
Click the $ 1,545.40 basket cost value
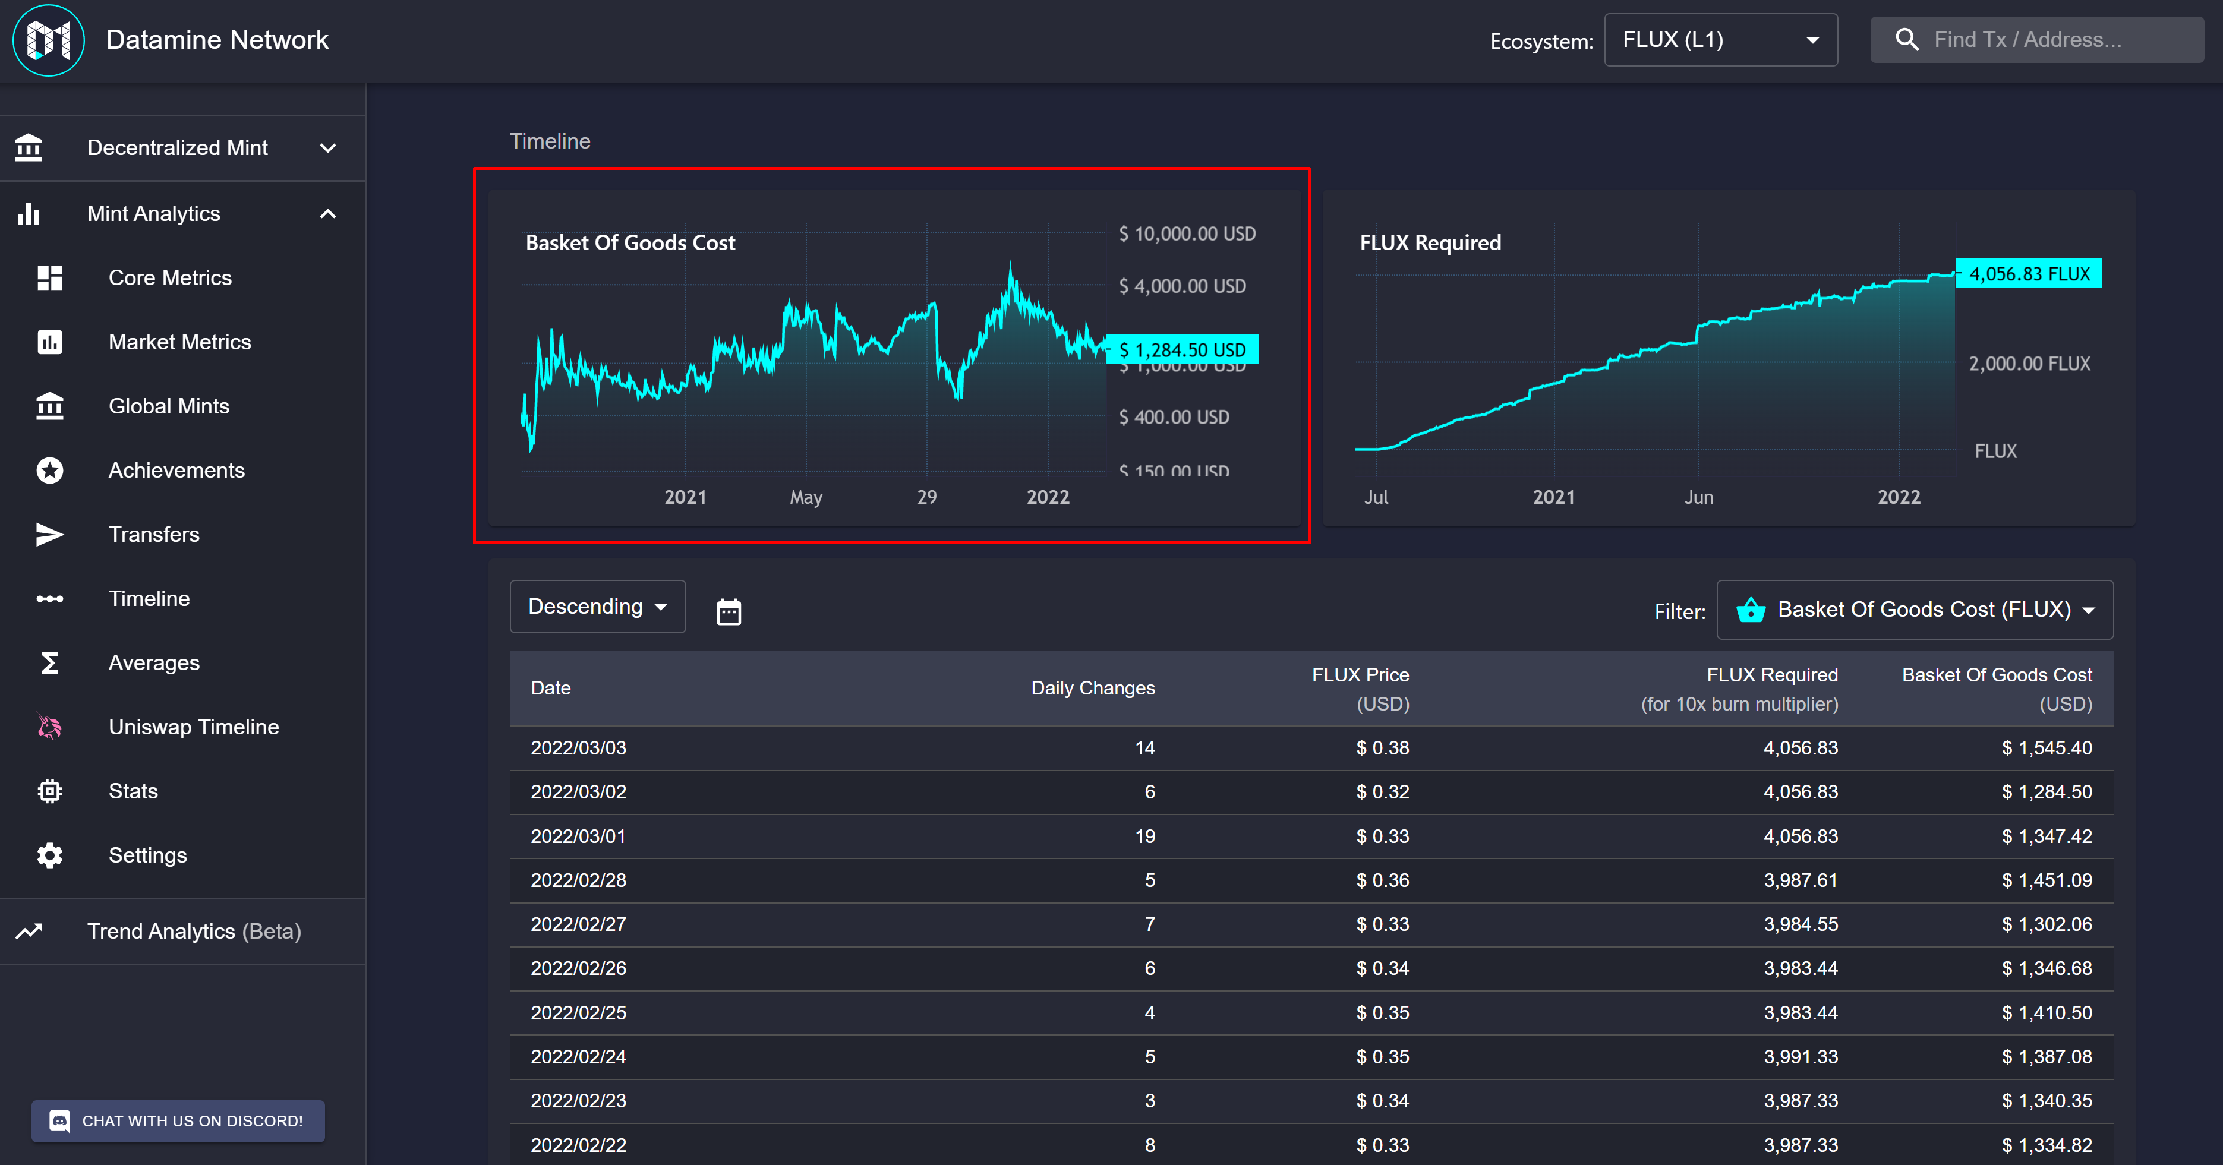point(2047,748)
